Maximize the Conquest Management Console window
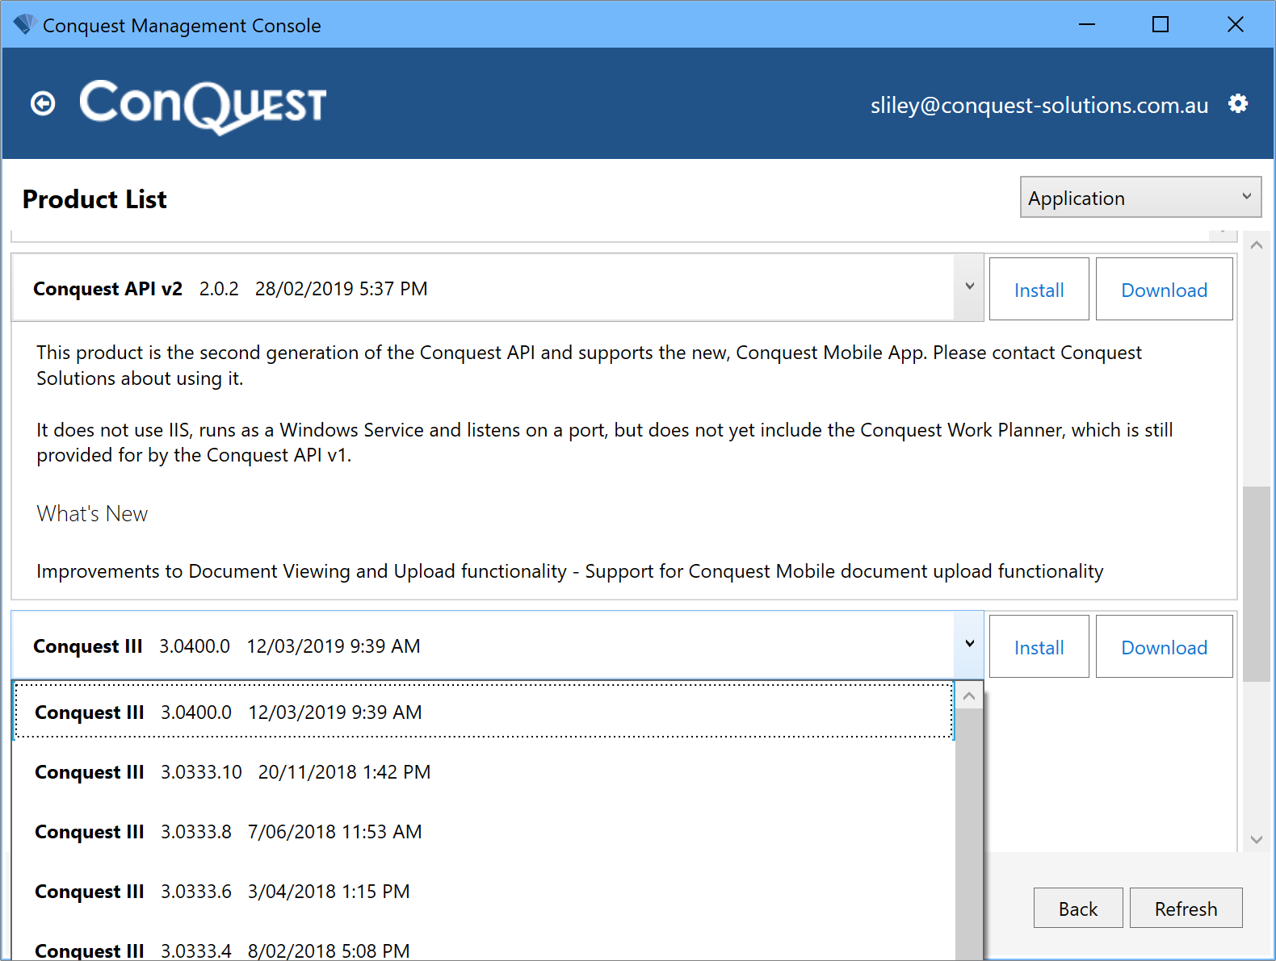 1161,24
